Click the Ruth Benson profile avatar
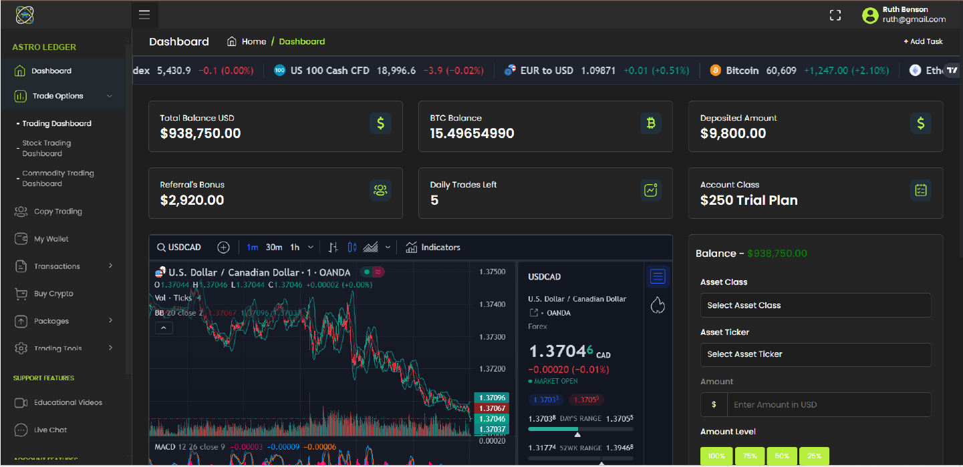 [x=869, y=15]
